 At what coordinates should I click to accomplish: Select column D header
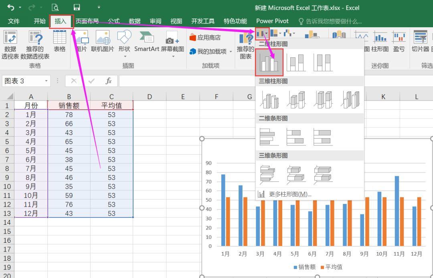pos(150,97)
